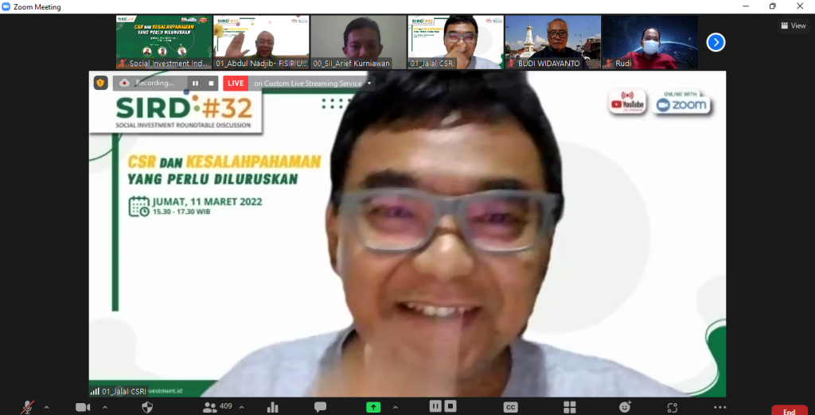
Task: Pause the recording from the top indicator
Action: click(195, 83)
